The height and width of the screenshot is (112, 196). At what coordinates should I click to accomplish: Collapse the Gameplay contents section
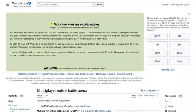pos(7,105)
